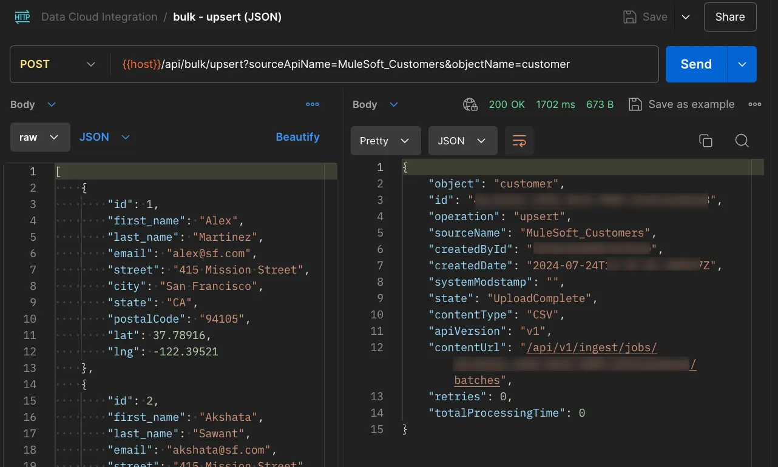Open the Pretty view dropdown
The height and width of the screenshot is (467, 778).
pyautogui.click(x=386, y=141)
